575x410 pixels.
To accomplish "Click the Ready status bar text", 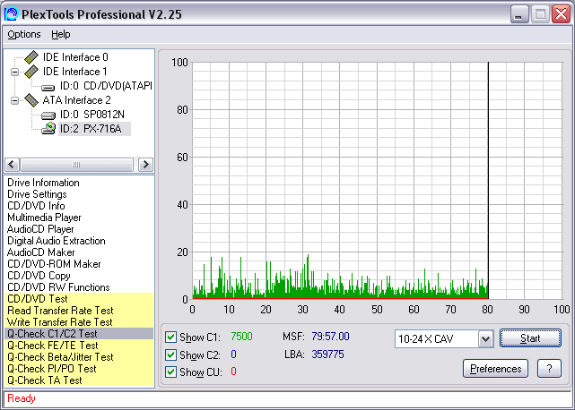I will 22,398.
